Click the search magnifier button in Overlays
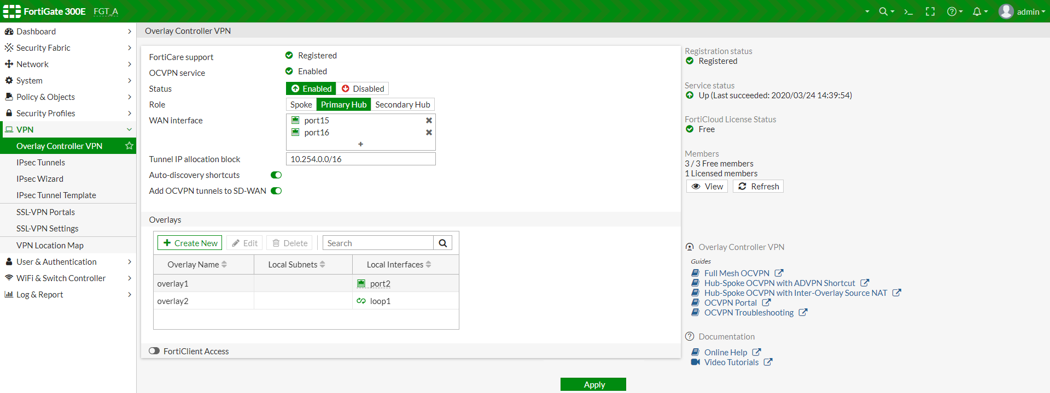This screenshot has height=393, width=1050. click(443, 243)
